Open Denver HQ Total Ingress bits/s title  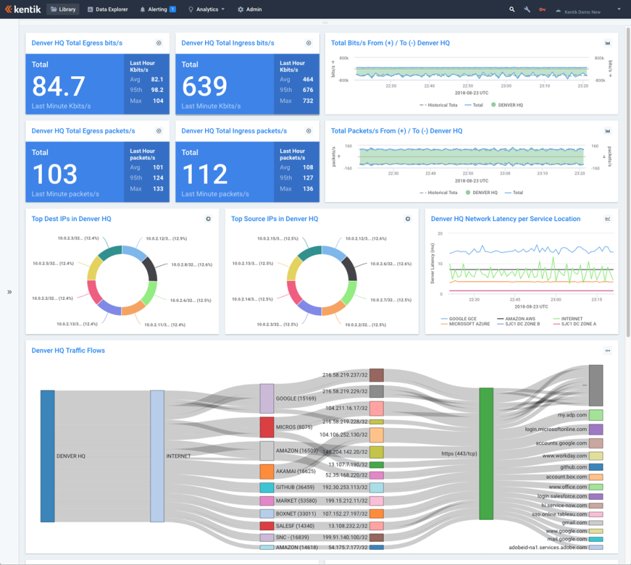pyautogui.click(x=228, y=43)
